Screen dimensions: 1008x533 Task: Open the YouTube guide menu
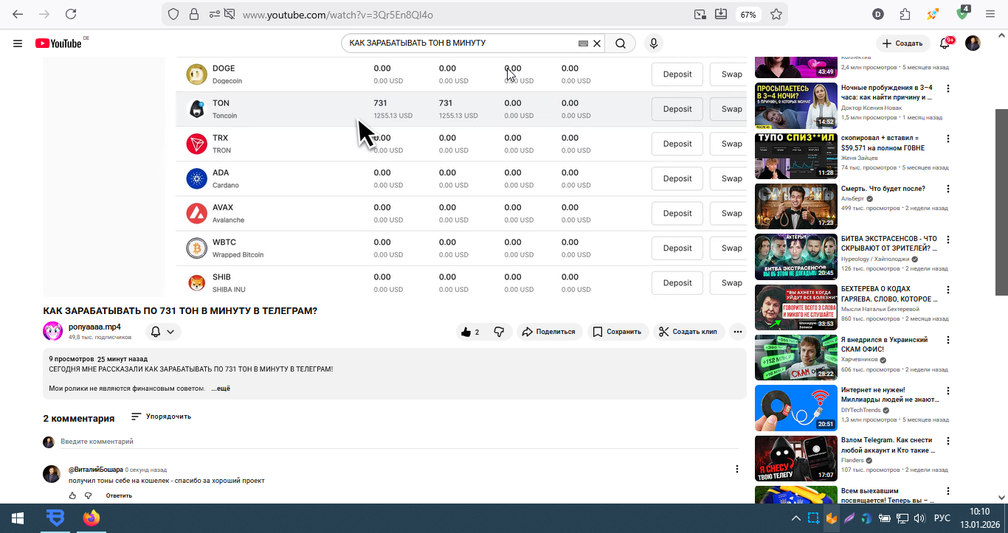[18, 43]
